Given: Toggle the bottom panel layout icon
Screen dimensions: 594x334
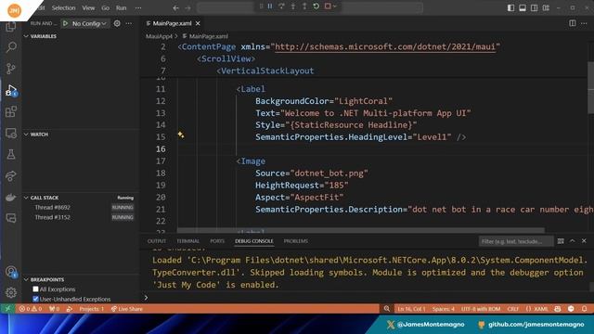Looking at the screenshot, I should click(x=523, y=7).
